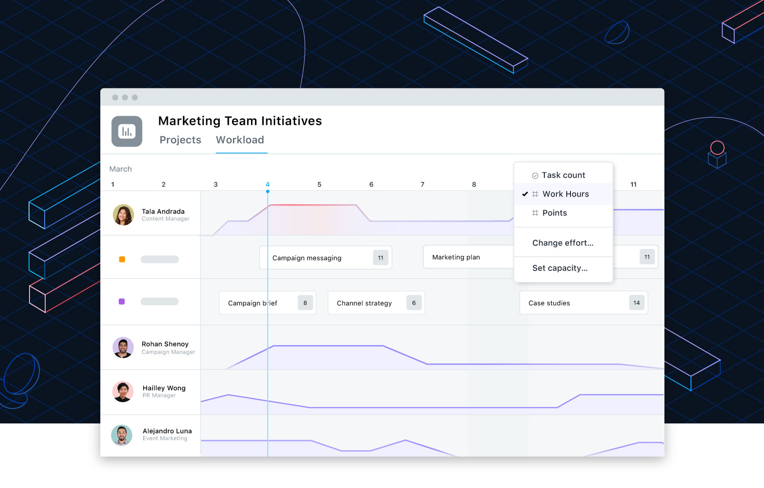Viewport: 764px width, 488px height.
Task: Click the hash icon beside Points
Action: (x=535, y=213)
